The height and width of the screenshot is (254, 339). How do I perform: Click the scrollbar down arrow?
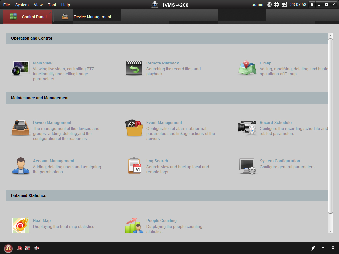tap(330, 231)
